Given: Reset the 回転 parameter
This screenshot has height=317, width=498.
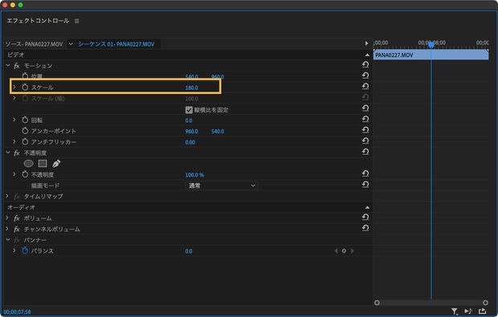Looking at the screenshot, I should pyautogui.click(x=365, y=119).
